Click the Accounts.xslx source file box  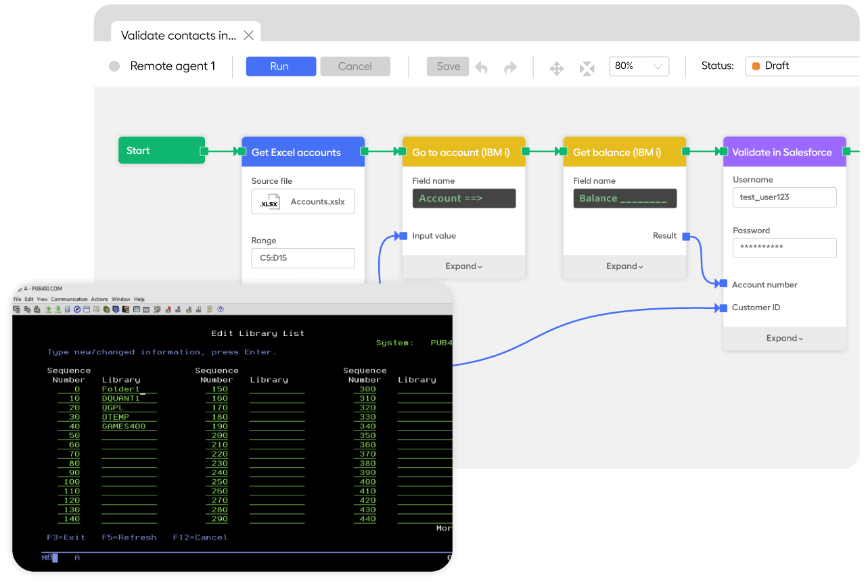pyautogui.click(x=303, y=201)
